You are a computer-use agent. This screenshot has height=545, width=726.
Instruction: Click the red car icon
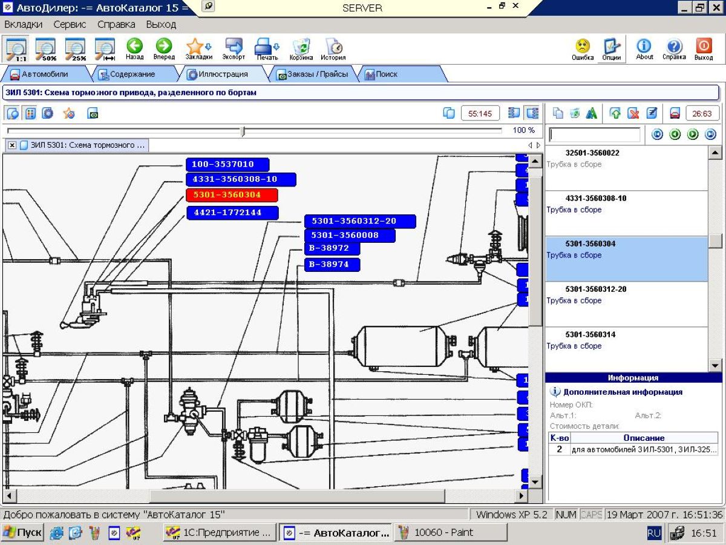click(675, 113)
